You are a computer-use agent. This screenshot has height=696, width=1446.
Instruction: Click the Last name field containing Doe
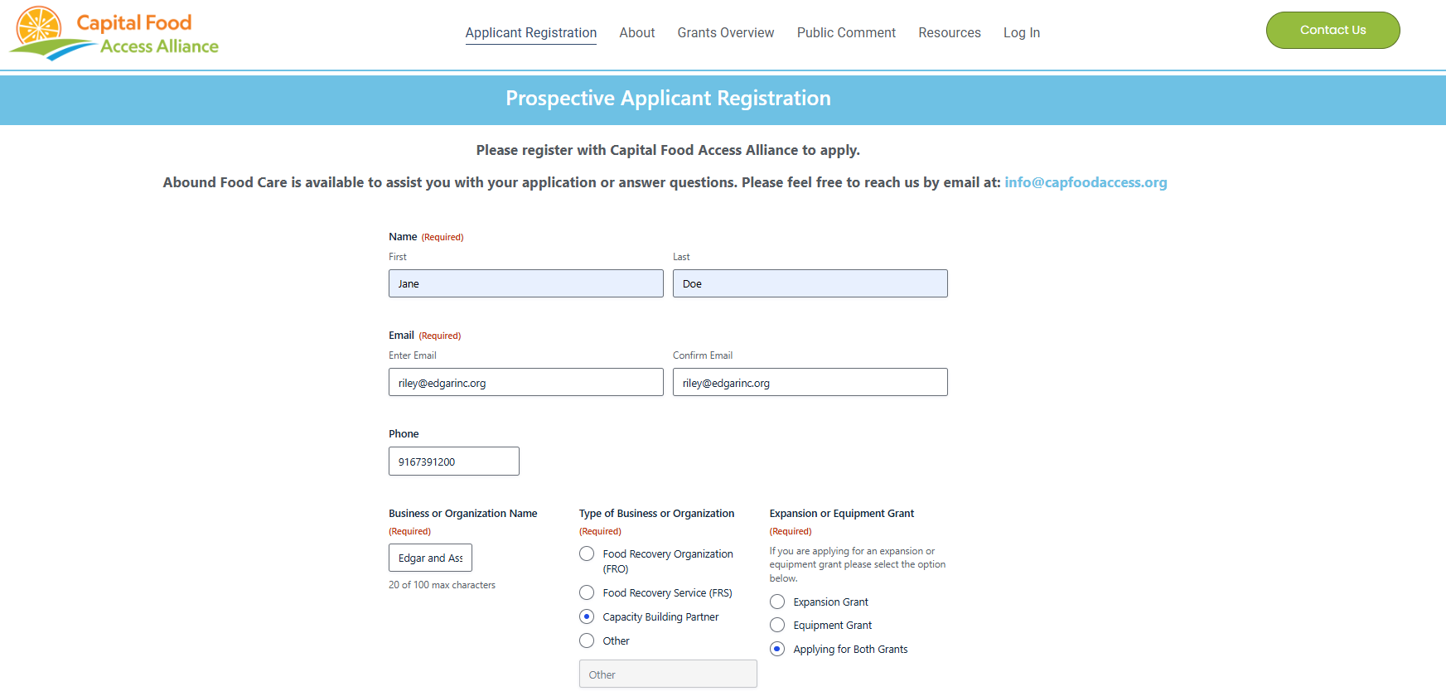tap(810, 283)
